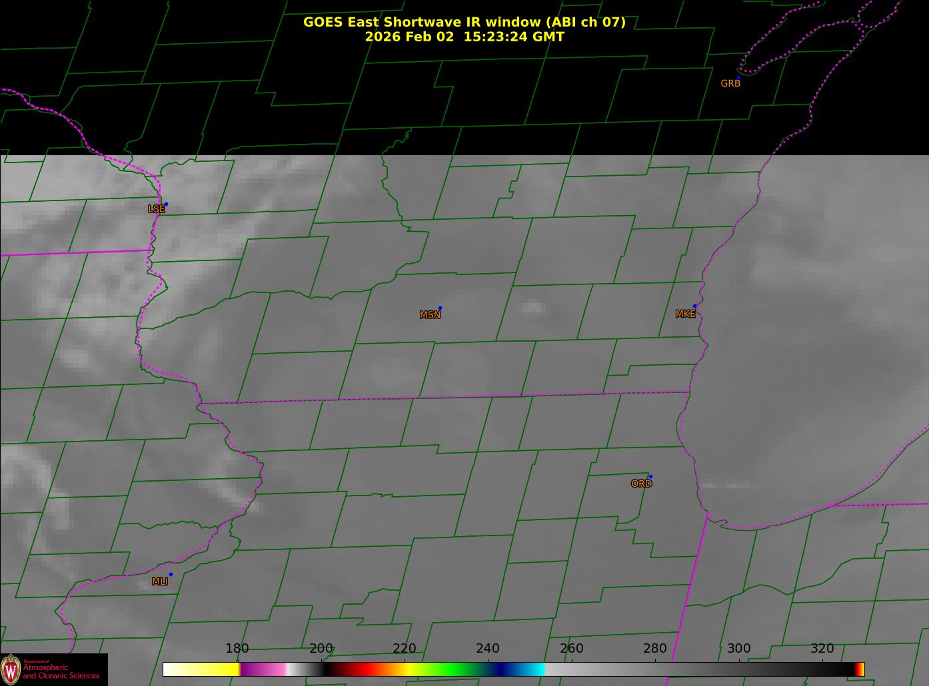This screenshot has height=686, width=929.
Task: Click the 300 label on the color scale
Action: pos(739,648)
